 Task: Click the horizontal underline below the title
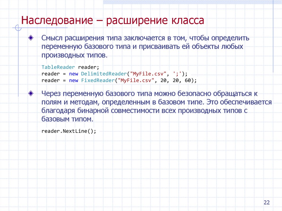click(41, 28)
